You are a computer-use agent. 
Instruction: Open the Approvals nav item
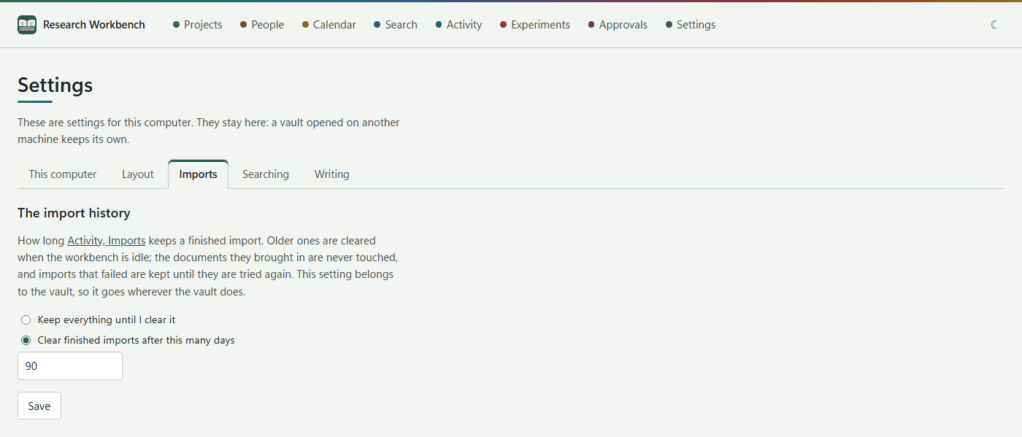point(618,25)
